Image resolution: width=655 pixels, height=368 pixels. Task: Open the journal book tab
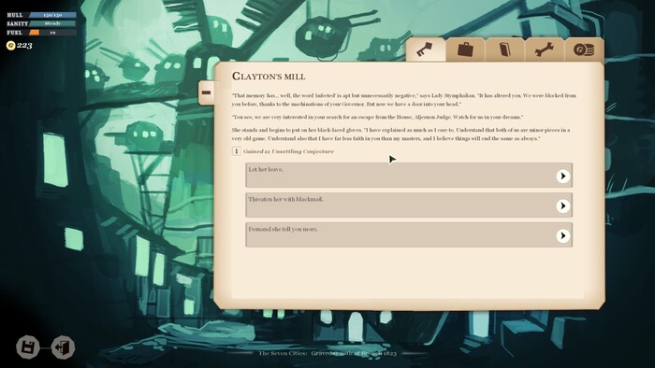(x=505, y=50)
